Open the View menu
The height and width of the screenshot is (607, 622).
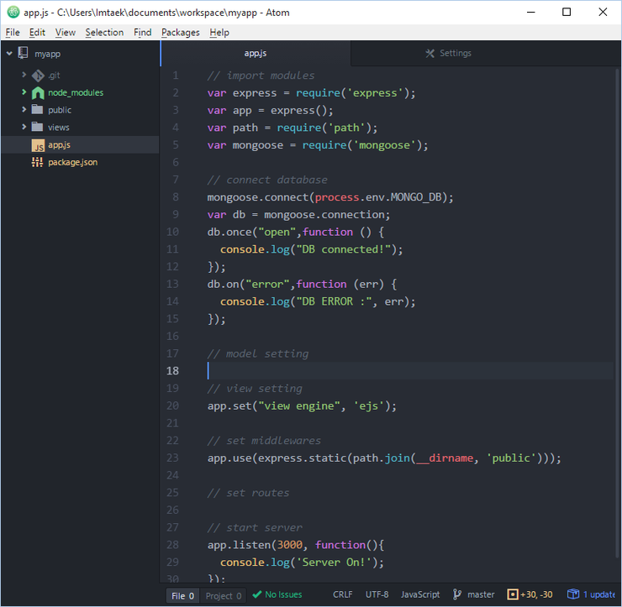click(x=65, y=33)
